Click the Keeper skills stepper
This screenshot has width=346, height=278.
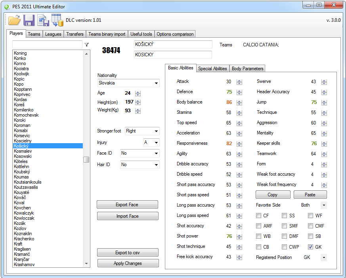tap(324, 144)
